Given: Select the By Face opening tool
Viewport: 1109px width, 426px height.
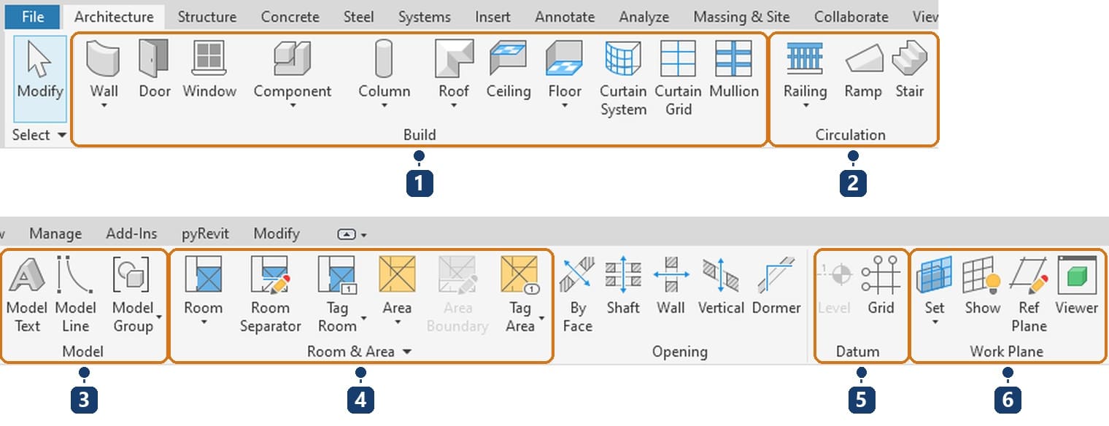Looking at the screenshot, I should 577,294.
